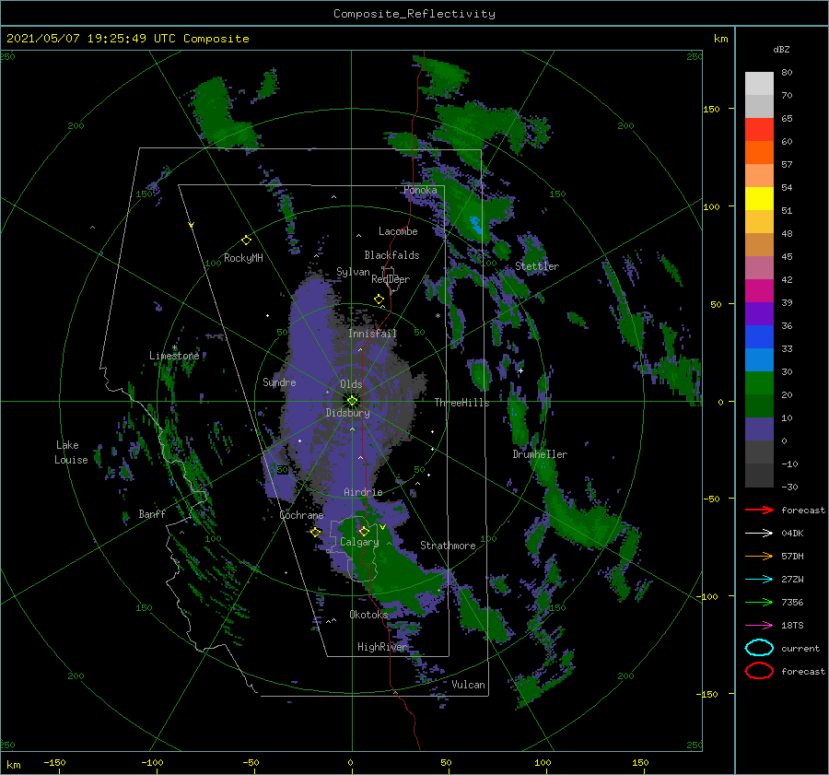Click the Okotoks city label

pos(368,614)
